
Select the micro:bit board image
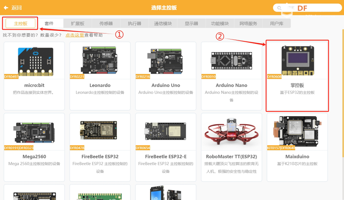[36, 61]
